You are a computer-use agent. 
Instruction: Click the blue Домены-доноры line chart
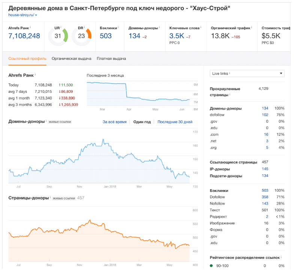99,161
